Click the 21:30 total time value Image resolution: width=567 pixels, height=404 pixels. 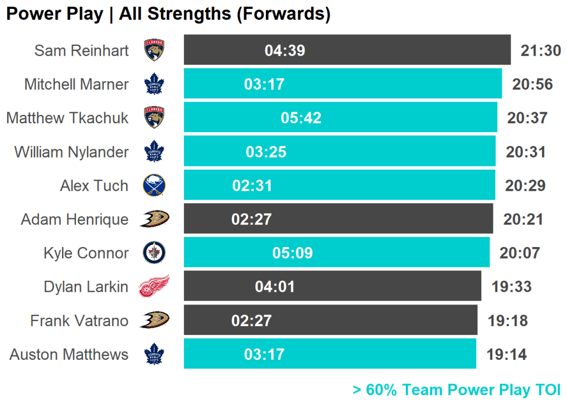(x=540, y=51)
